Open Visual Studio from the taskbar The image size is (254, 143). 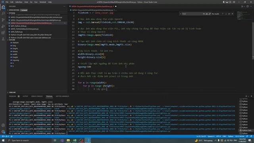[x=62, y=140]
